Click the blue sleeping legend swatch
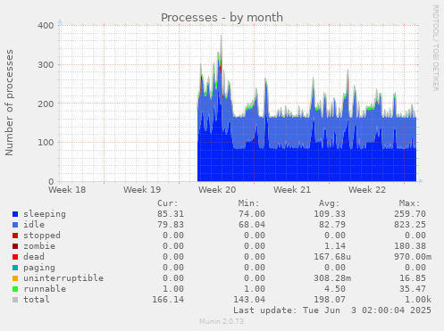Image resolution: width=444 pixels, height=331 pixels. [15, 214]
